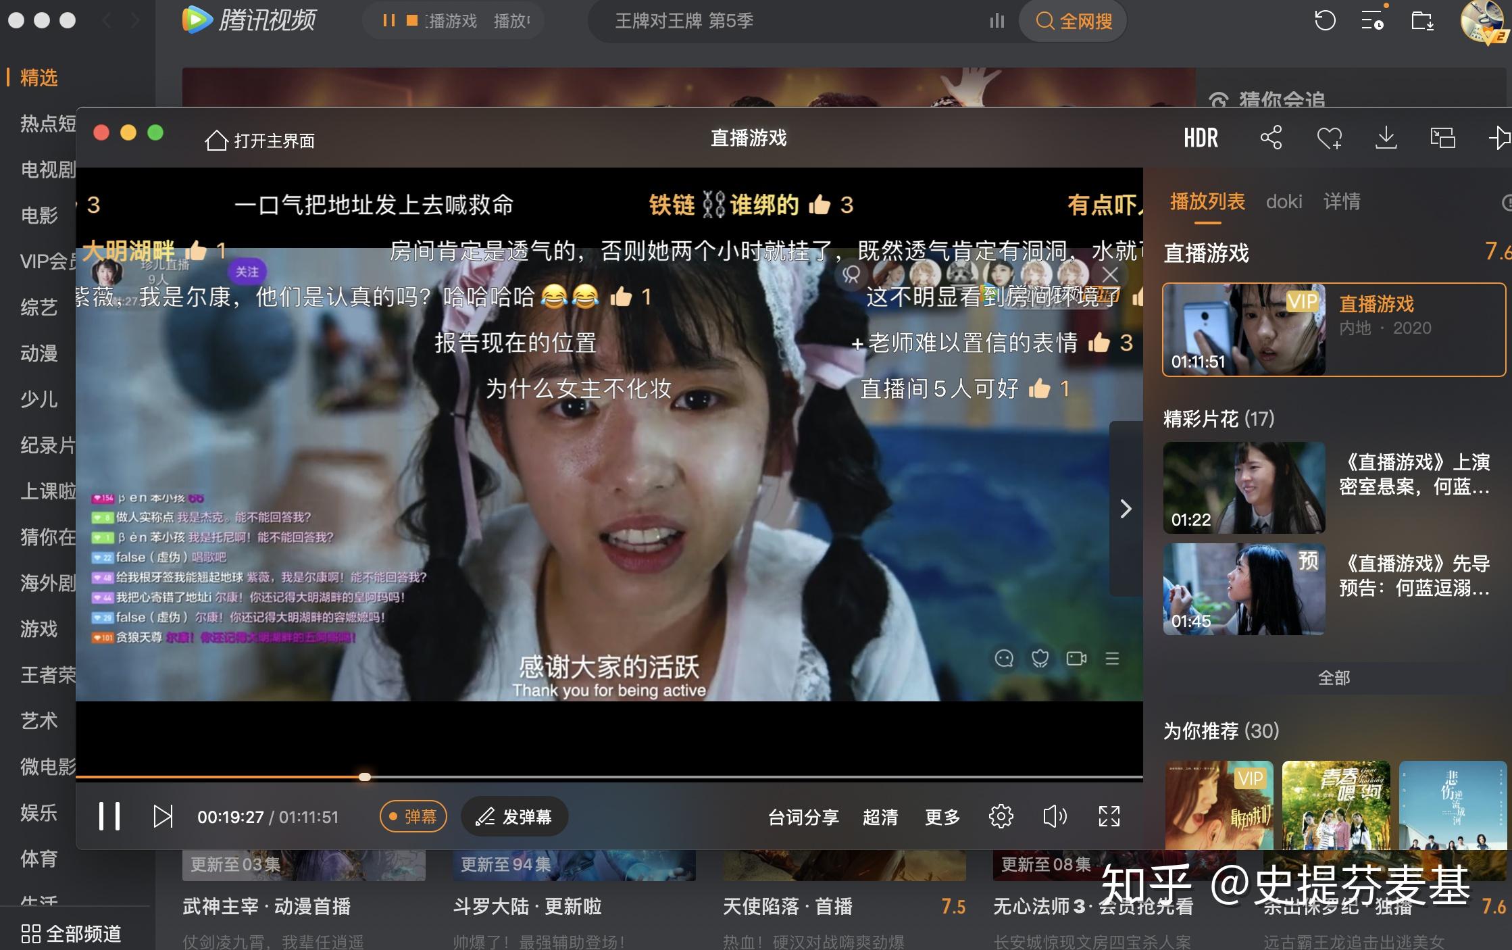1512x950 pixels.
Task: Toggle HDR mode in header
Action: coord(1201,138)
